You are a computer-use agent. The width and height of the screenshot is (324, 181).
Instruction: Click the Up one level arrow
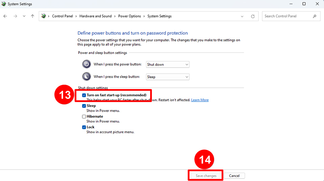tap(32, 16)
